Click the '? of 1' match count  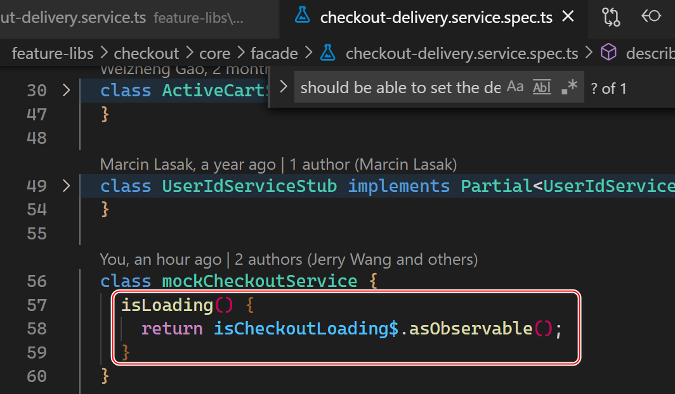pos(608,89)
